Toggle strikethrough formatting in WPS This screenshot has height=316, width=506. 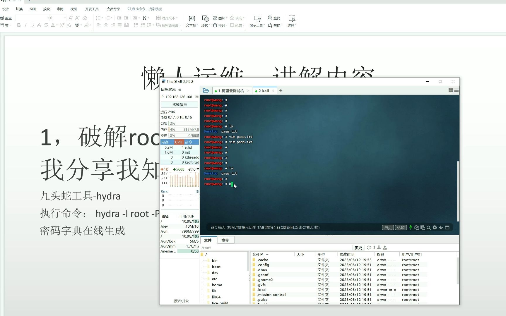click(x=39, y=25)
